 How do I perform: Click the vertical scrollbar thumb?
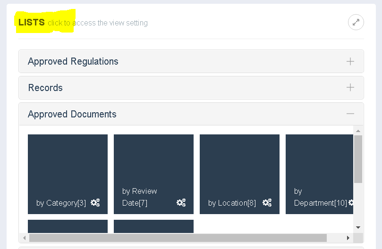pyautogui.click(x=358, y=159)
